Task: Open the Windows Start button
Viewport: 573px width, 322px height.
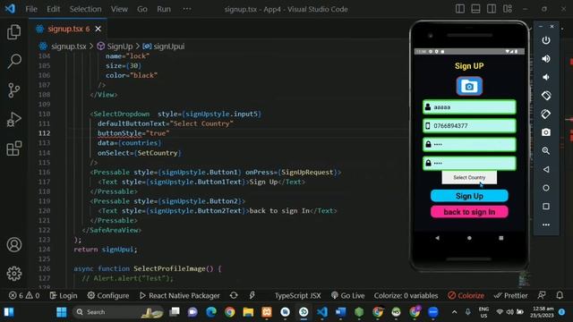Action: tap(62, 312)
